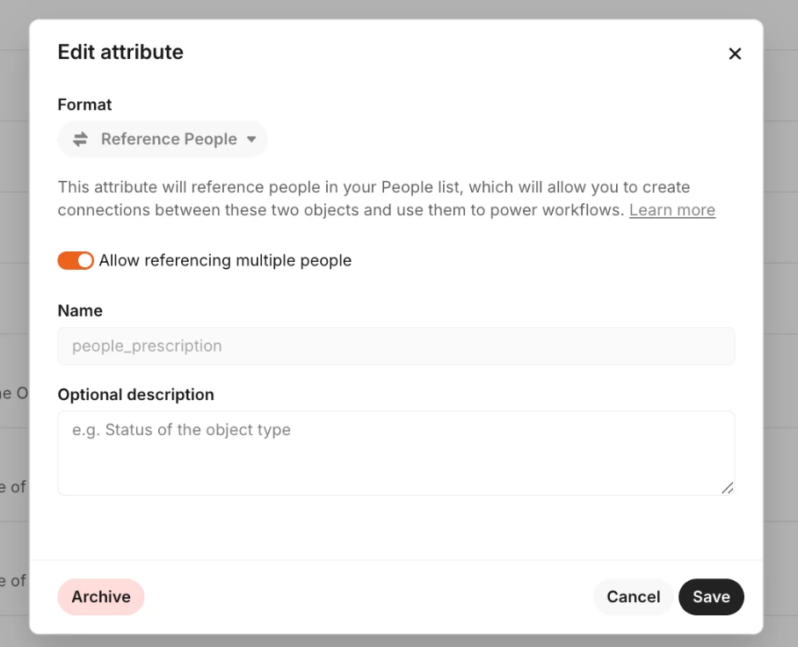The image size is (798, 647).
Task: Focus the Optional description text area
Action: pyautogui.click(x=395, y=452)
